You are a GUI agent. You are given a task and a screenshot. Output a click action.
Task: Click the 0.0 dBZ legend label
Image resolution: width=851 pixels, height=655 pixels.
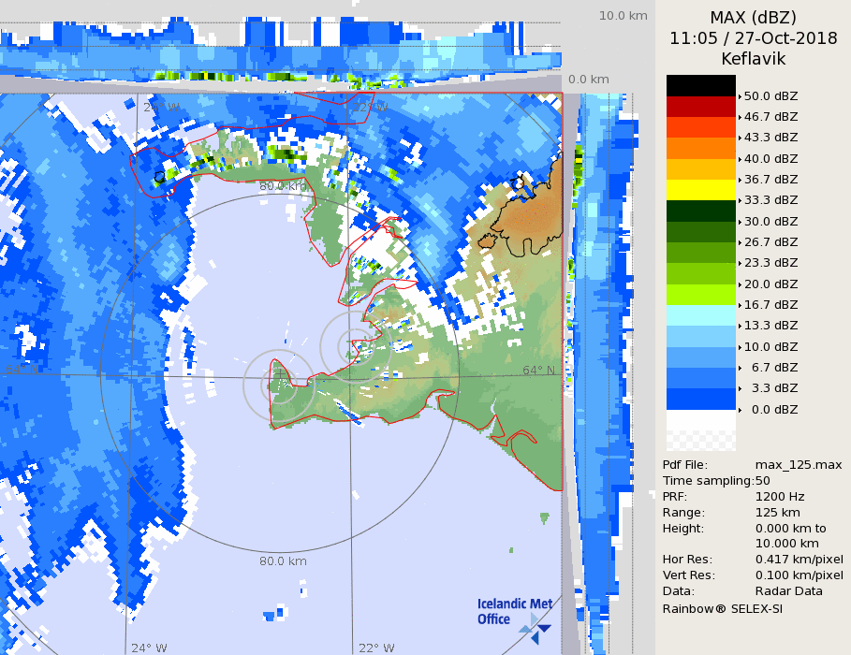pyautogui.click(x=770, y=409)
